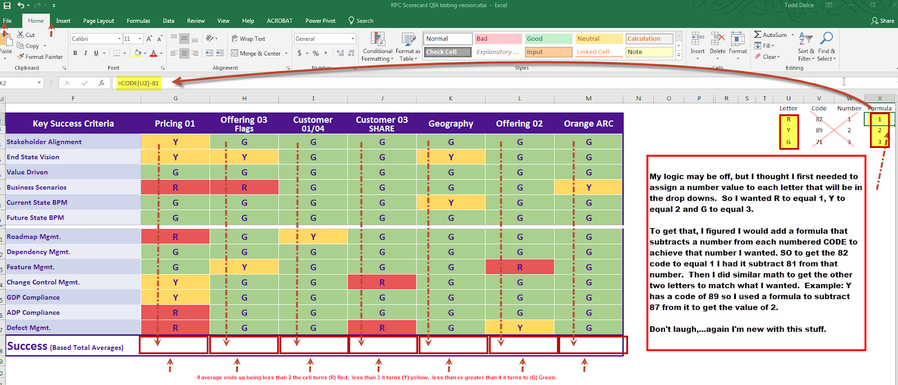Toggle align right
This screenshot has height=385, width=898.
(x=195, y=53)
